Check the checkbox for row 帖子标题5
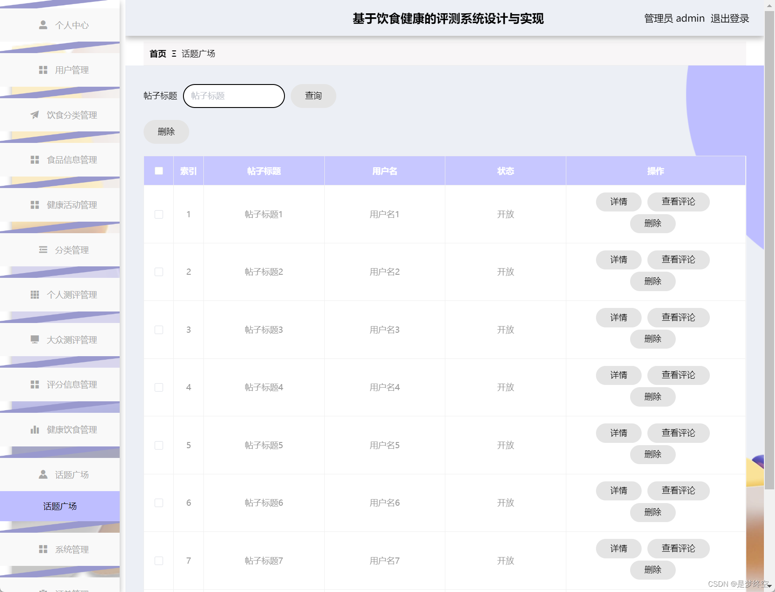This screenshot has height=592, width=775. click(159, 445)
